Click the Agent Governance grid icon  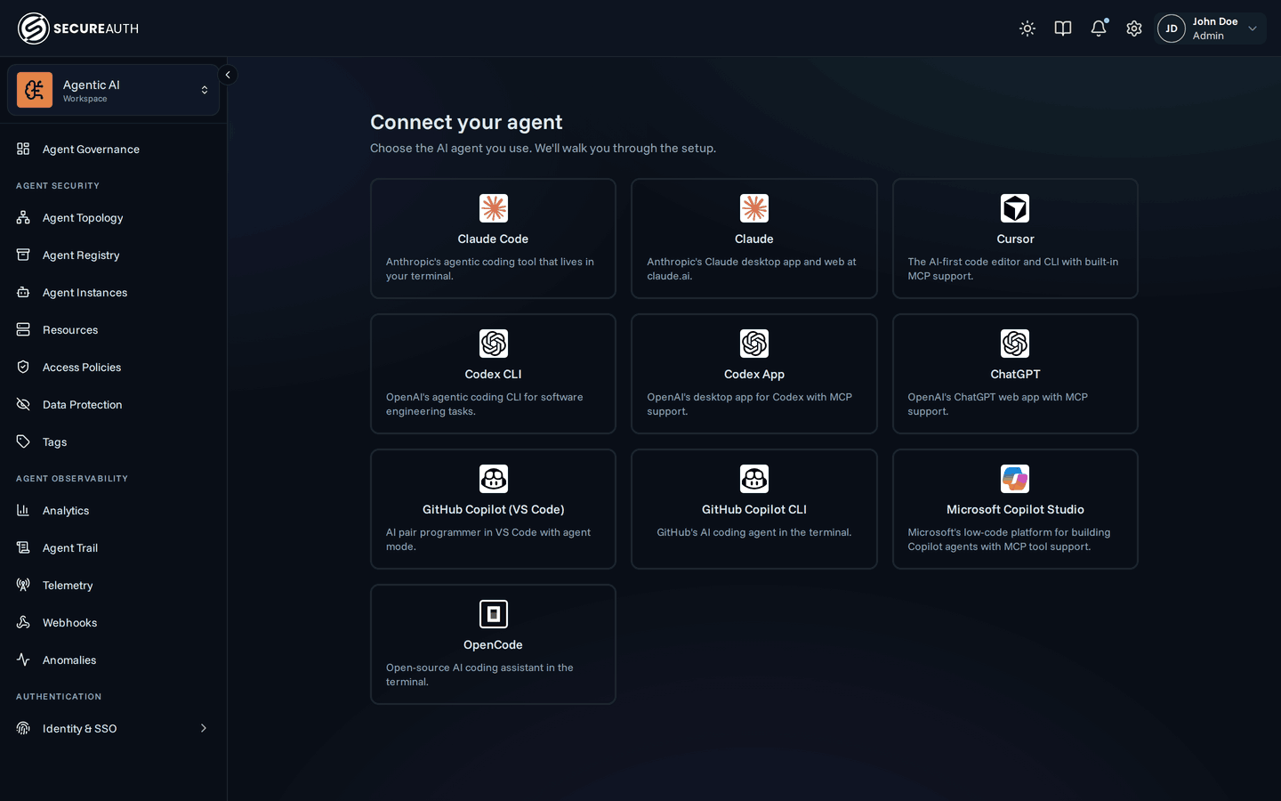pos(23,149)
